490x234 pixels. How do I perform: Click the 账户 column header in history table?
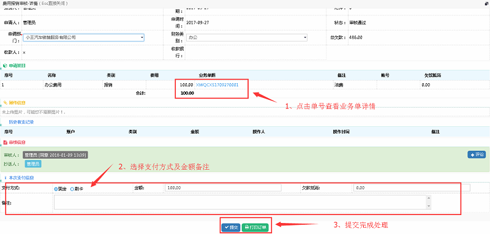coord(70,132)
